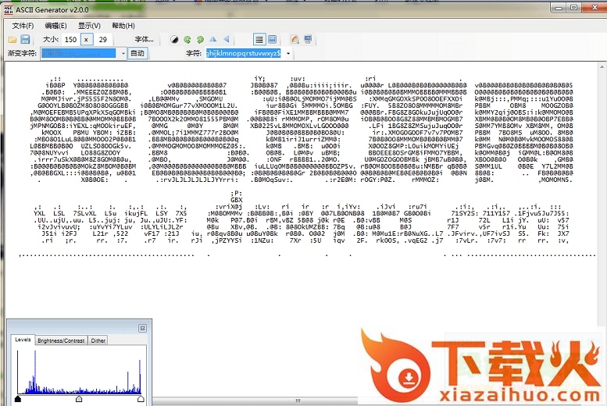The height and width of the screenshot is (406, 607).
Task: Toggle the image preview view button
Action: pyautogui.click(x=272, y=39)
